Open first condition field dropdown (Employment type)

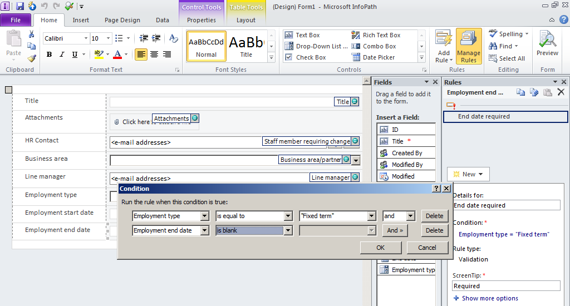[205, 216]
